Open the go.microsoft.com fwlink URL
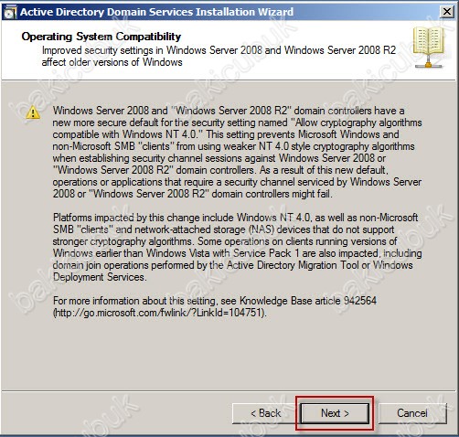Screen dimensions: 459x437 [160, 313]
